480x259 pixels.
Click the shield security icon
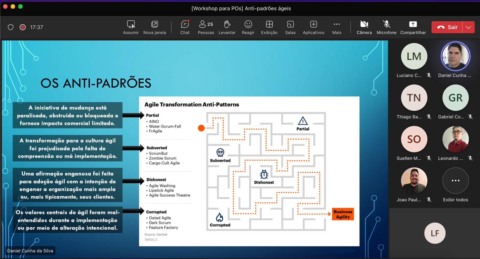[10, 27]
